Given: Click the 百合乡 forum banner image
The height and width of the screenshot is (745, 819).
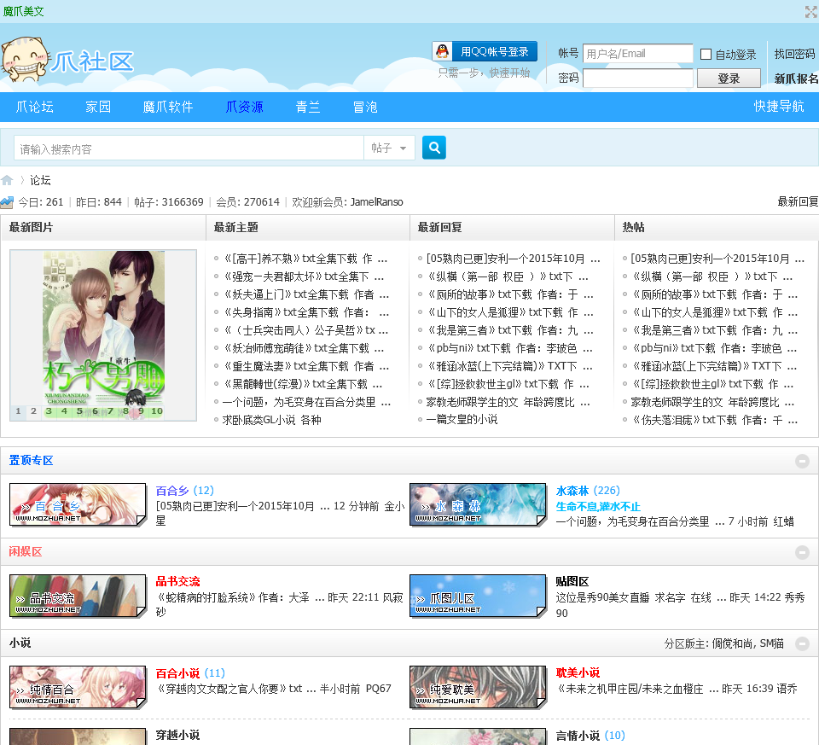Looking at the screenshot, I should point(78,504).
